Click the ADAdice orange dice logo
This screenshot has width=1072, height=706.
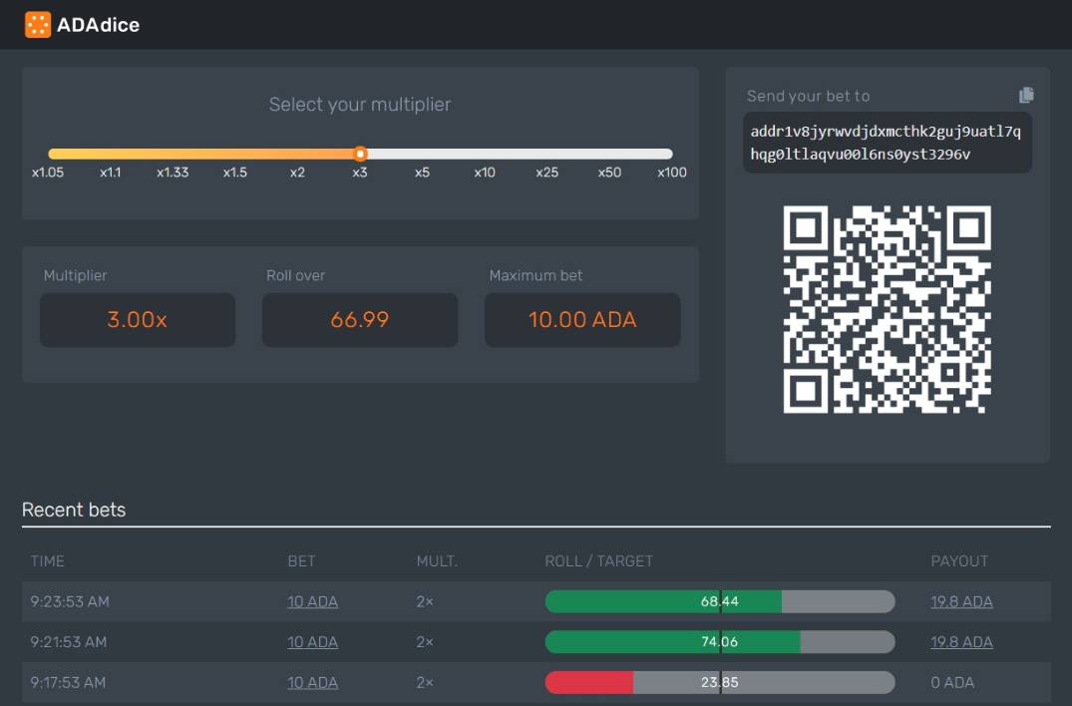click(x=38, y=25)
